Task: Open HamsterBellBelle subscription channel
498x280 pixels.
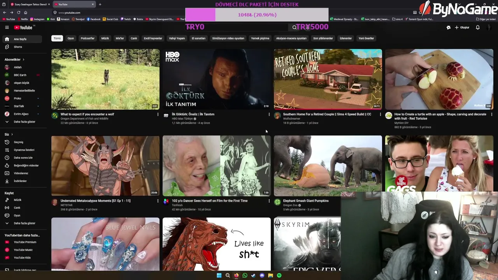Action: 21,91
